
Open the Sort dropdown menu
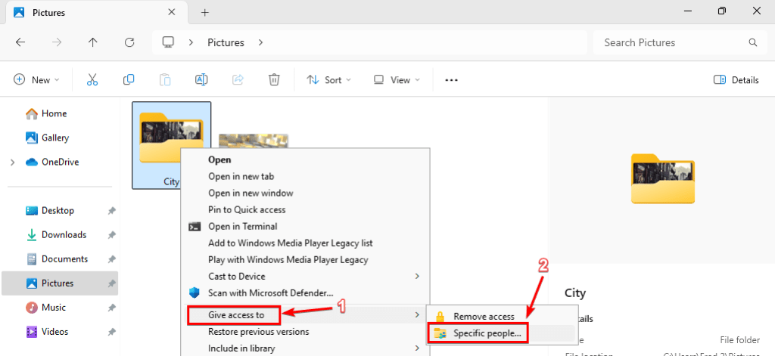(x=329, y=80)
